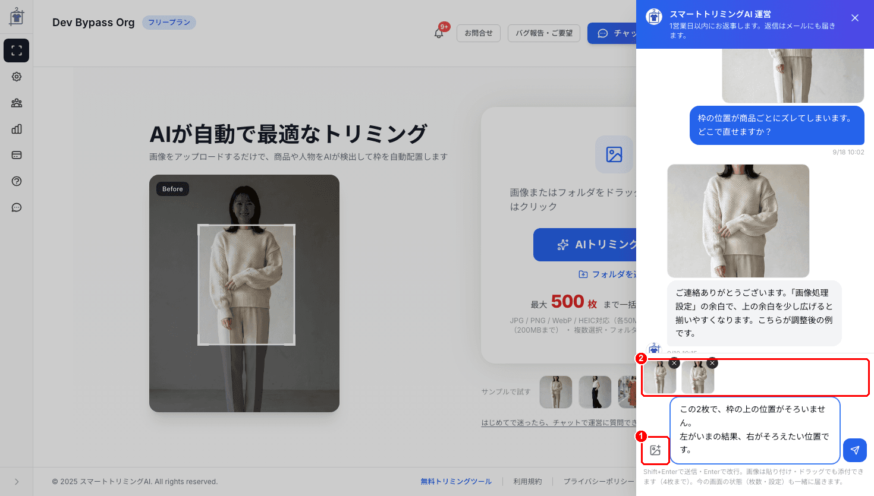This screenshot has width=874, height=496.
Task: Expand the sidebar with the bottom chevron
Action: 17,482
